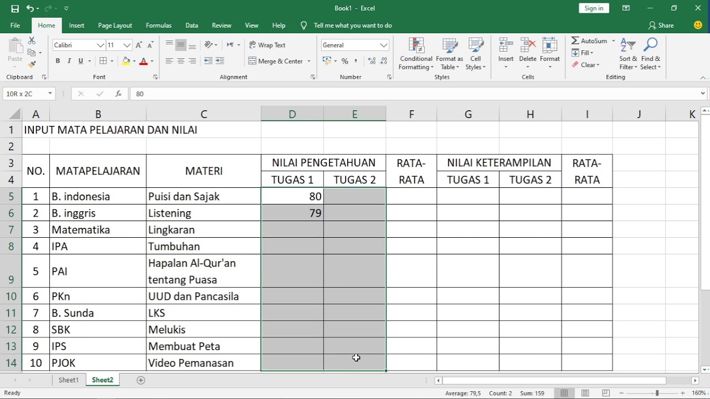Screen dimensions: 710x399
Task: Toggle Italic formatting
Action: click(x=69, y=61)
